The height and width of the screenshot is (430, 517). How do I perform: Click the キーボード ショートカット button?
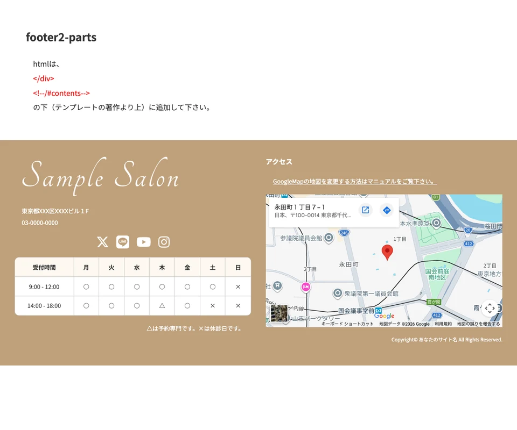[x=347, y=324]
